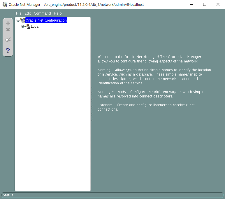Maximize the Oracle Net Manager window
Image resolution: width=225 pixels, height=199 pixels.
coord(205,4)
